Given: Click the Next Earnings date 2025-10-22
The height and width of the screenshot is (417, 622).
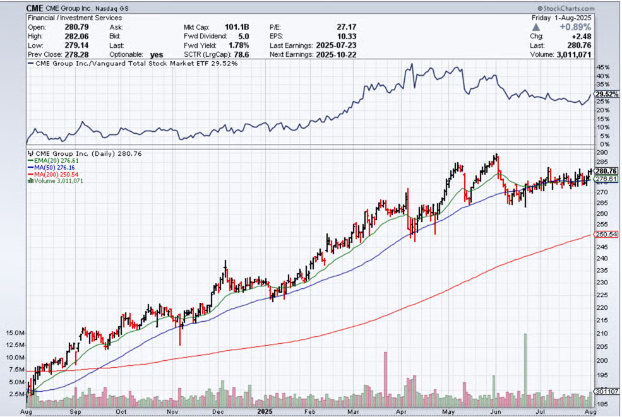Looking at the screenshot, I should pos(336,55).
